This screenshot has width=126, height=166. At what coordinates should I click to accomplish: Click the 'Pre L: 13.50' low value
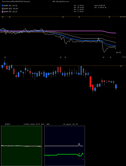point(79,10)
